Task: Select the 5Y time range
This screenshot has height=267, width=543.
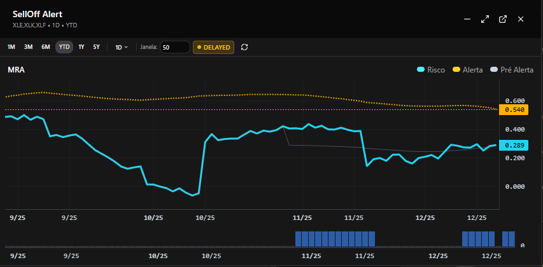Action: 96,47
